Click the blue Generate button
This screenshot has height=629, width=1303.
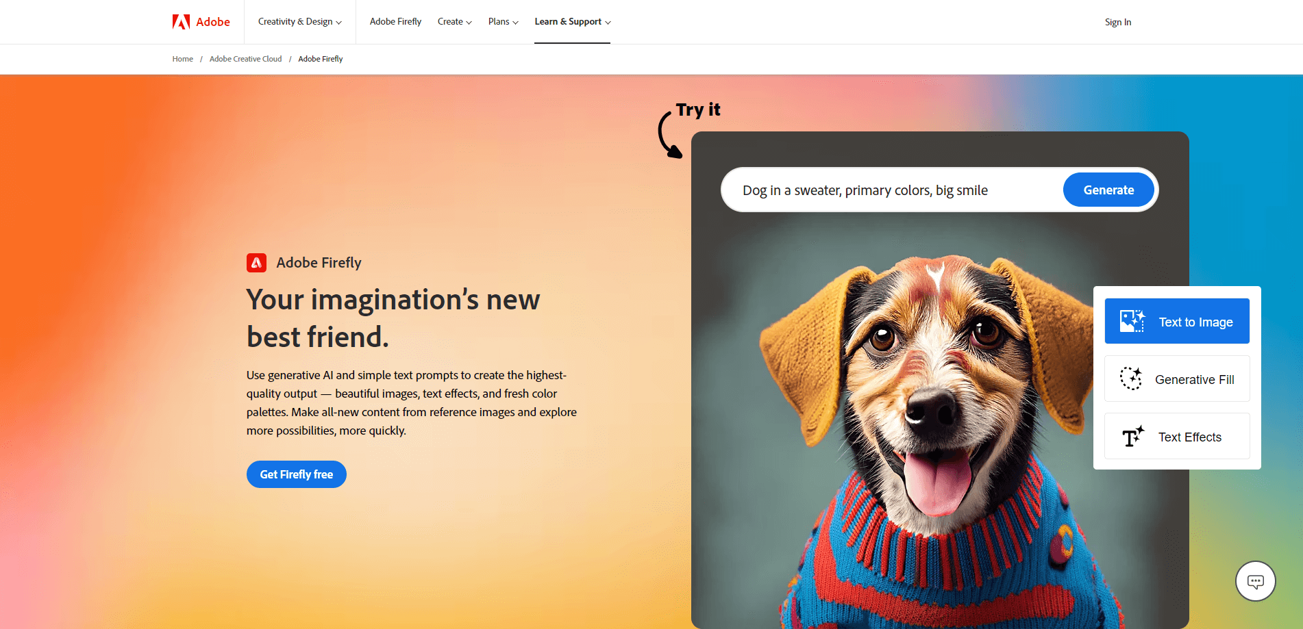point(1108,190)
